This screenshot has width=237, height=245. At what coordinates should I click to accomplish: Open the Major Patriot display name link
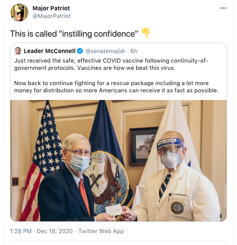(x=51, y=8)
